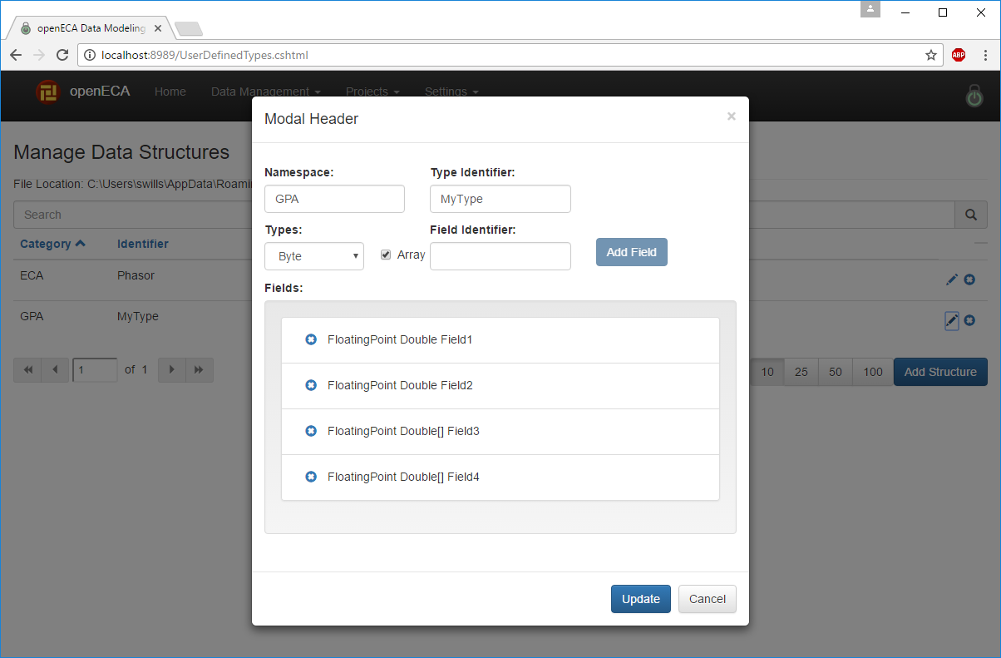The image size is (1001, 658).
Task: Click the Field Identifier text box
Action: (500, 256)
